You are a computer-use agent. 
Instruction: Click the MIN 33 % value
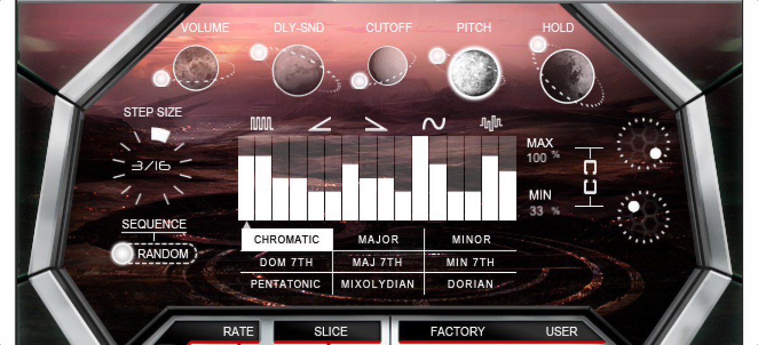[x=544, y=211]
